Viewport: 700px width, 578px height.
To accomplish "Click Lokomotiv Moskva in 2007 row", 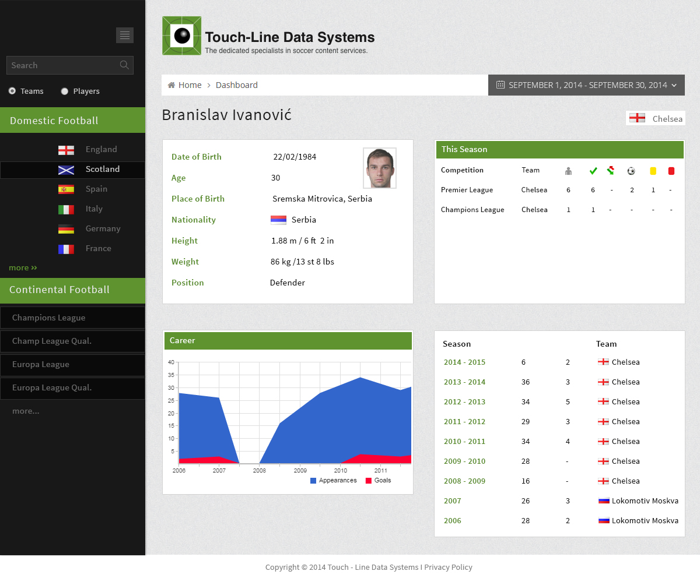I will pyautogui.click(x=645, y=501).
